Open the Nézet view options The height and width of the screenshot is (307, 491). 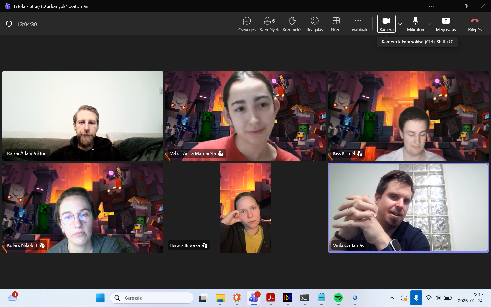coord(336,24)
